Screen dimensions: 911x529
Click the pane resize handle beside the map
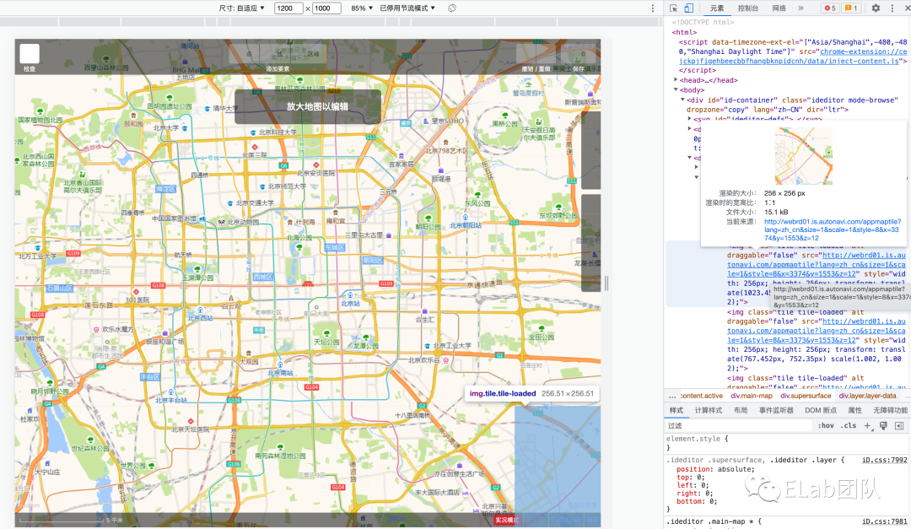(x=606, y=283)
